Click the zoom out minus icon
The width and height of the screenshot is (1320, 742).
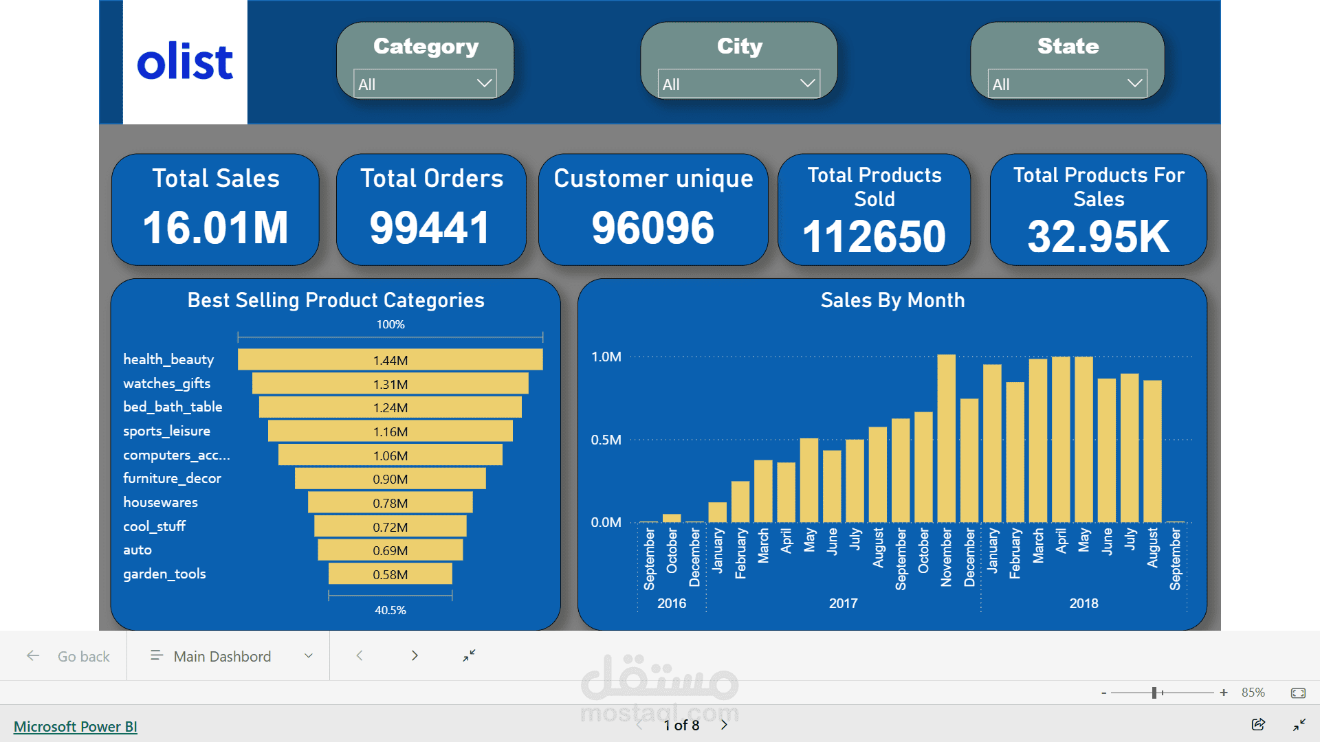tap(1103, 693)
